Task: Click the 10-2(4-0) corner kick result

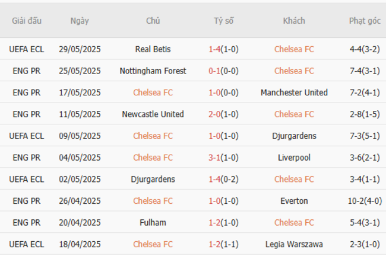Action: tap(365, 201)
